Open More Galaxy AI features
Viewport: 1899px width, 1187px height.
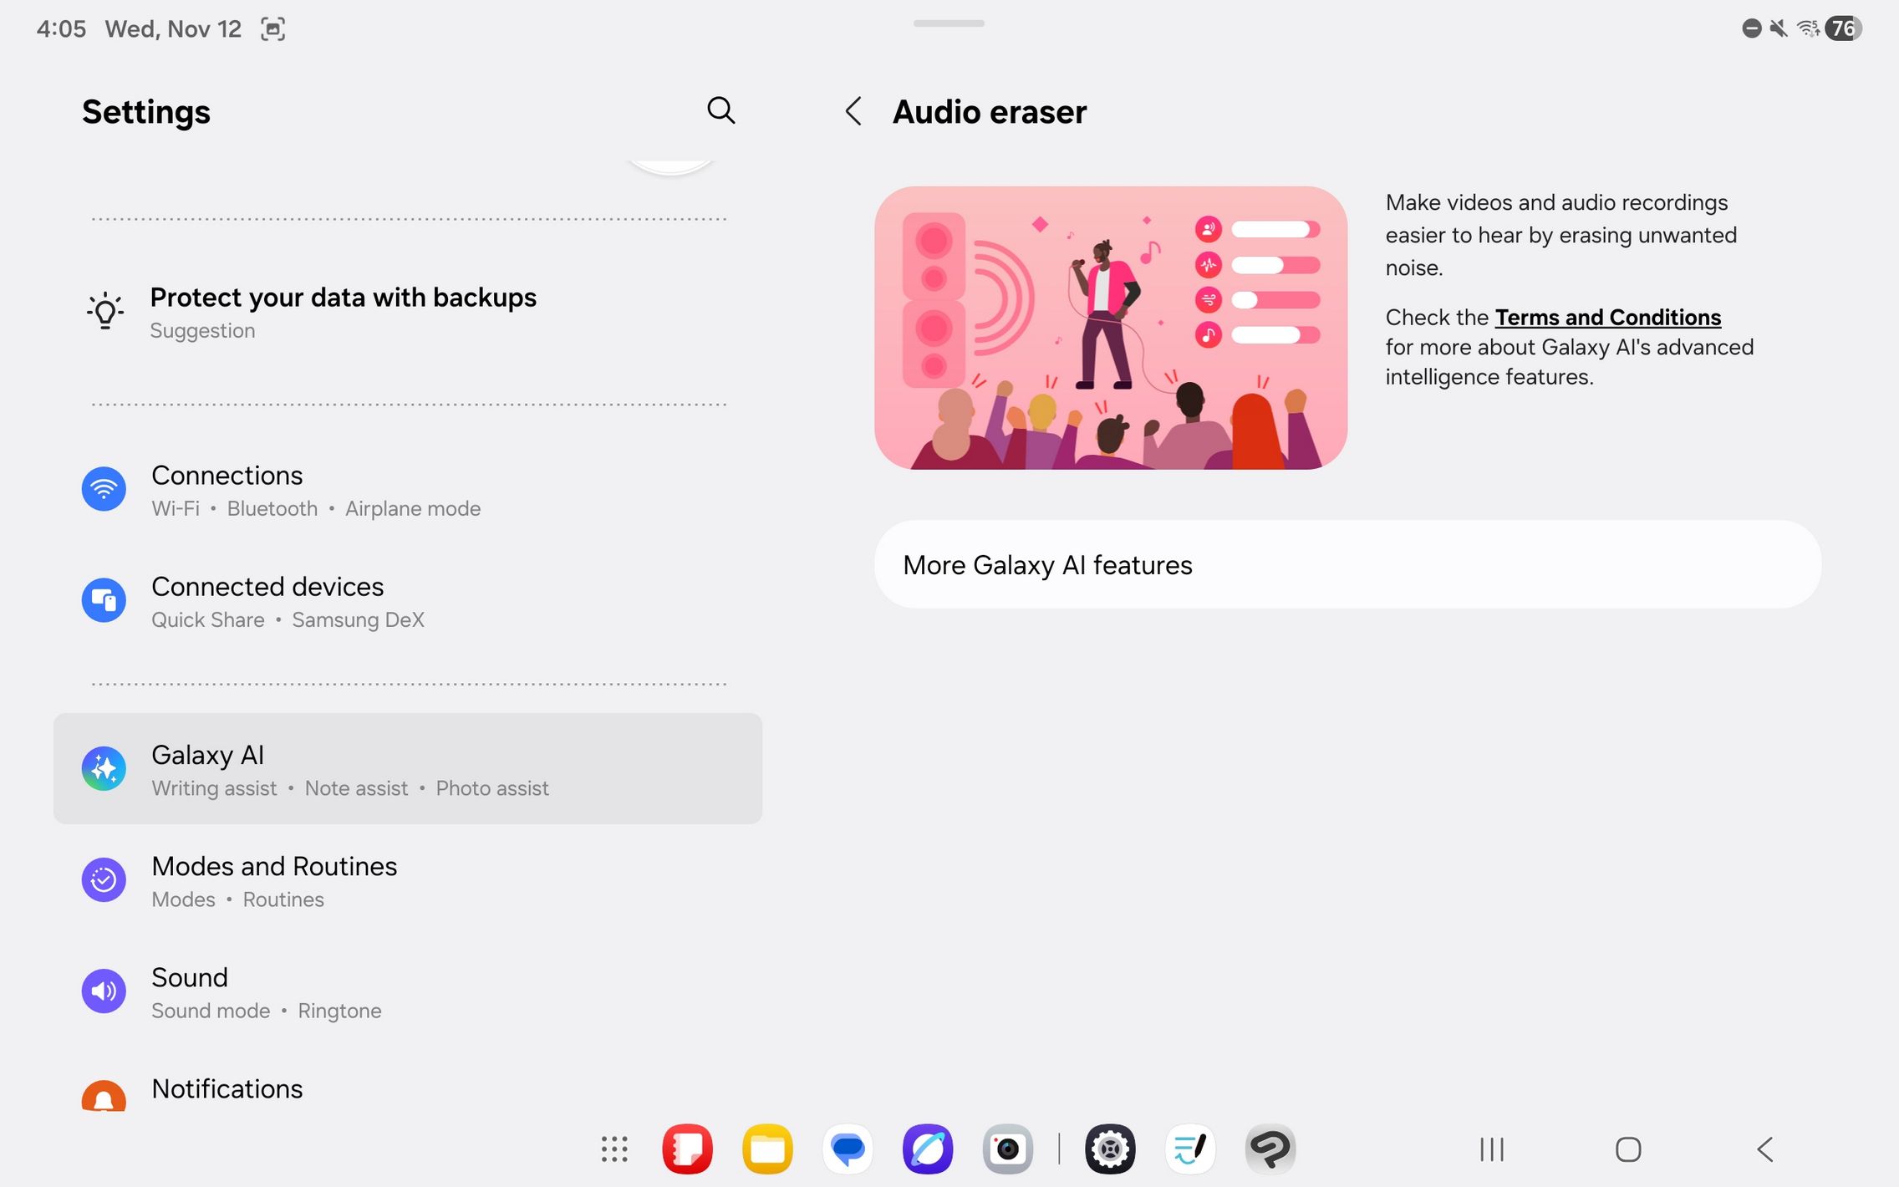click(1347, 565)
